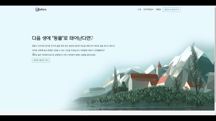216x121 pixels.
Task: Click the paragraph starting with 어려운 선택에 앞서
Action: pos(69,50)
